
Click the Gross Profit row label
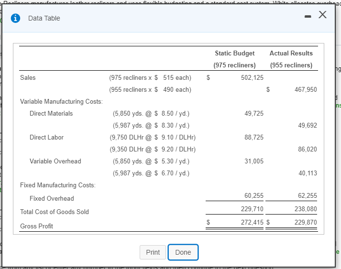click(x=36, y=226)
